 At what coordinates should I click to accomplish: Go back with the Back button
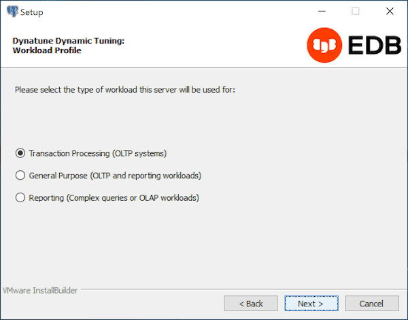click(251, 303)
